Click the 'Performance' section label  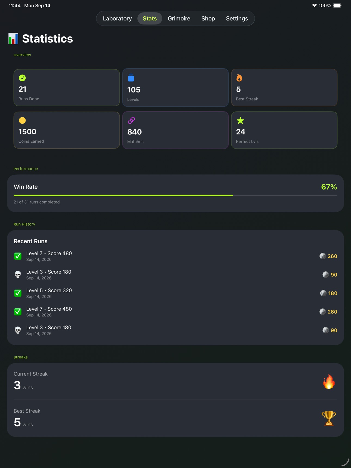[26, 169]
